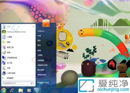Open the 画图 Paint program
The width and height of the screenshot is (130, 93).
18,53
